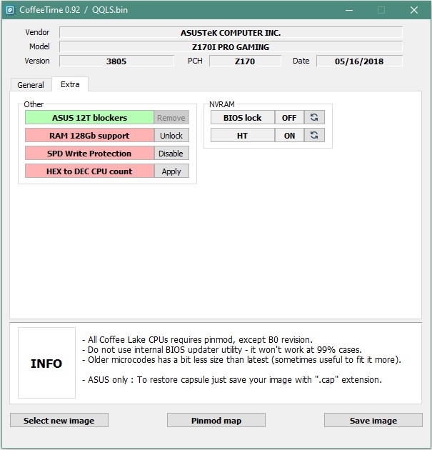432x450 pixels.
Task: Click the ASUS only restore capsule text
Action: [232, 380]
